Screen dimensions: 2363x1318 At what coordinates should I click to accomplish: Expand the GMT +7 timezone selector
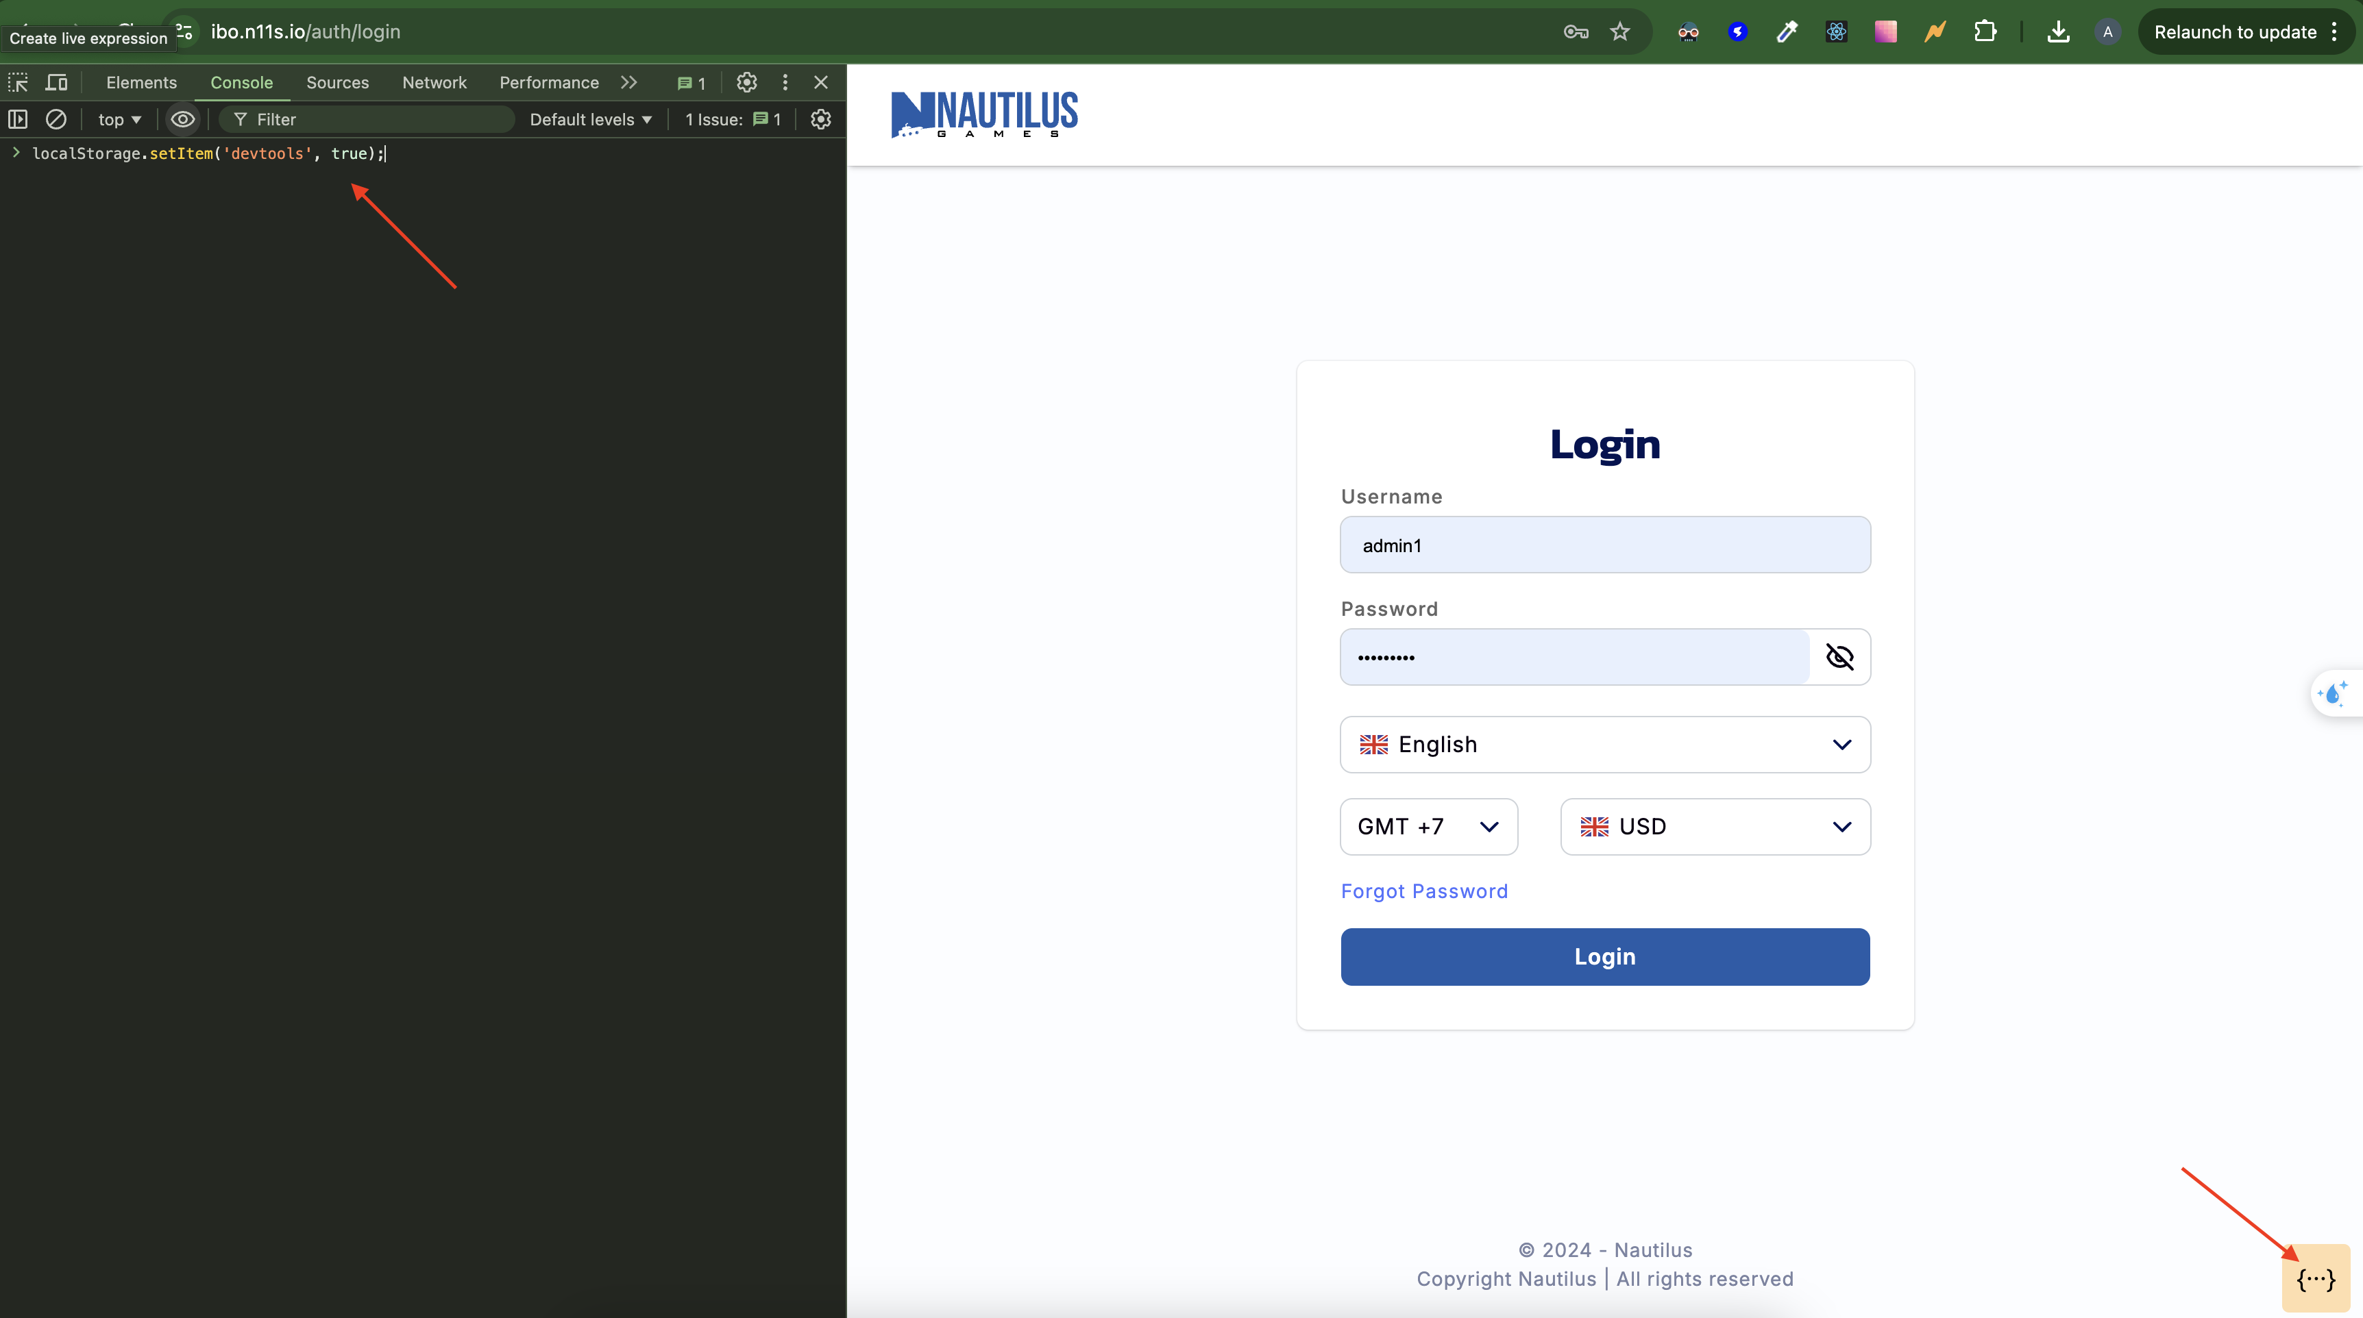tap(1428, 826)
